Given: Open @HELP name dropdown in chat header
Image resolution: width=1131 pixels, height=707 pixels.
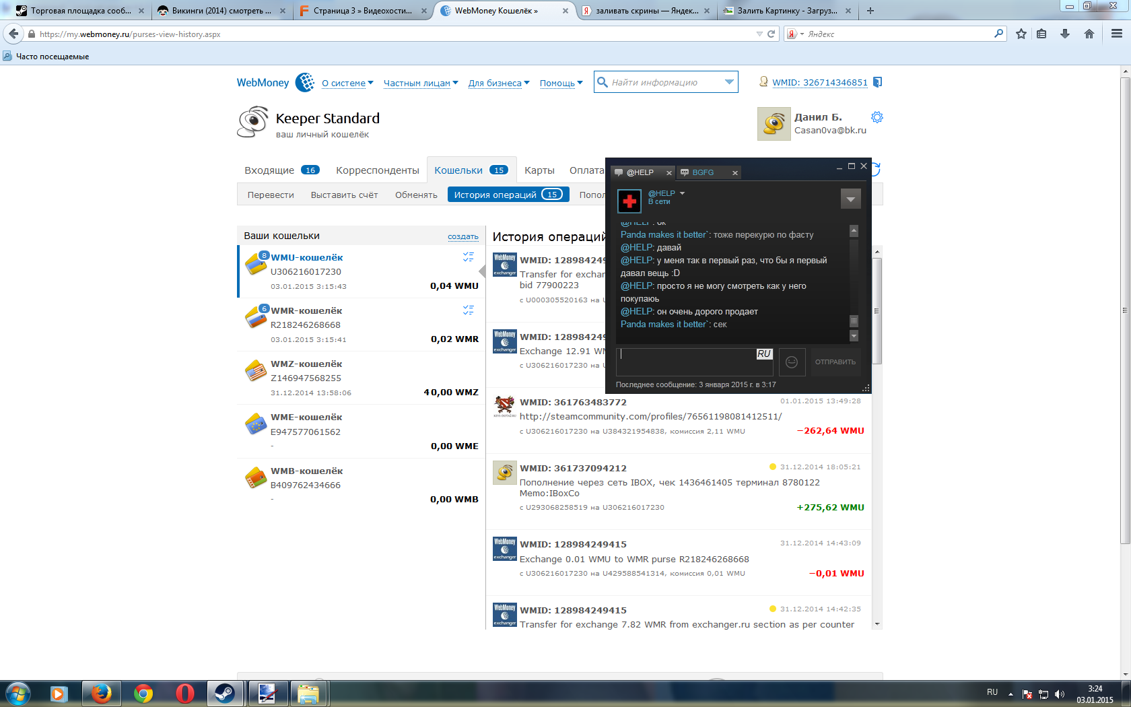Looking at the screenshot, I should 682,193.
